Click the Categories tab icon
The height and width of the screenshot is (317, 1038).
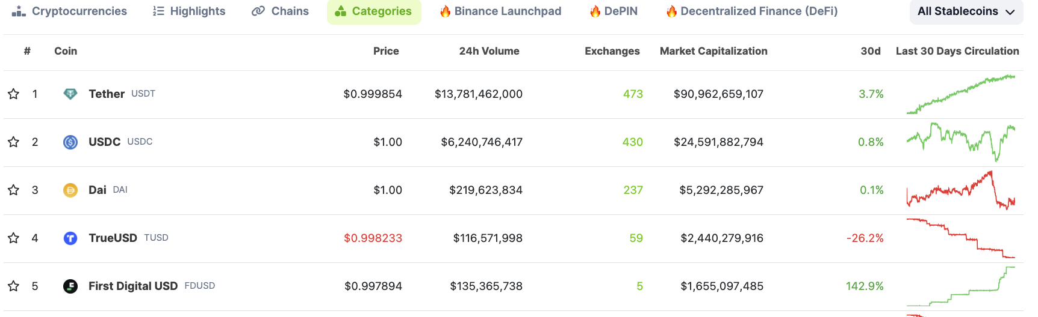tap(340, 11)
